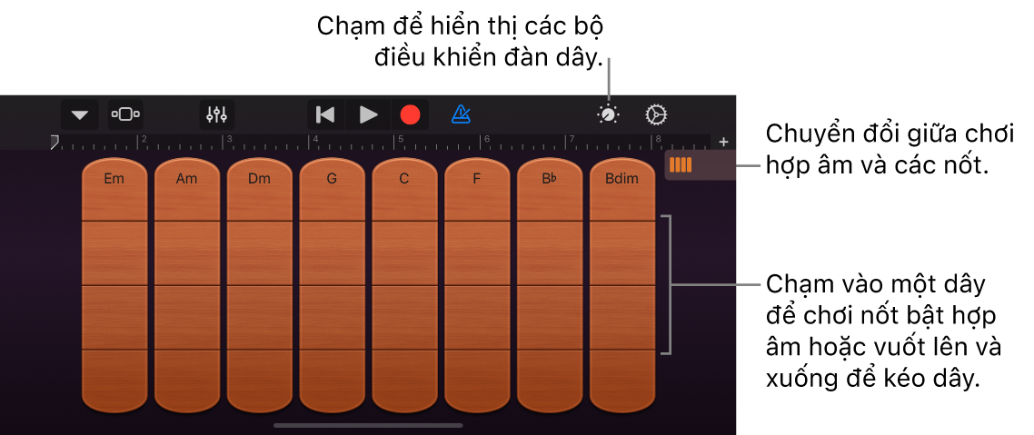Toggle the blue metronome

(x=461, y=114)
